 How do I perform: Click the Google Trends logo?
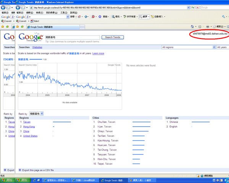[x=31, y=37]
